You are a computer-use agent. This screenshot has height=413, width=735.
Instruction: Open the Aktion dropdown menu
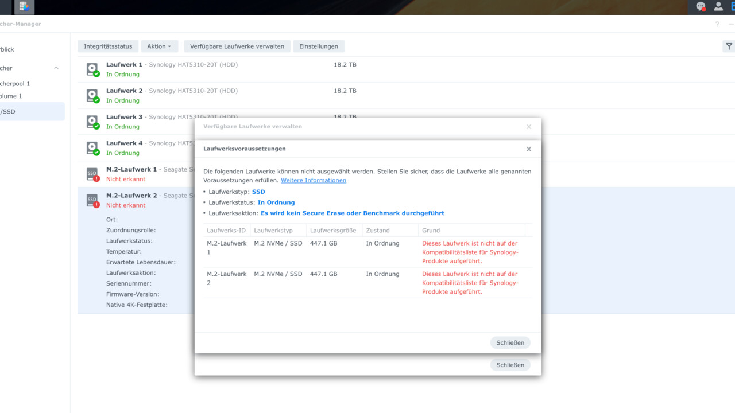click(x=160, y=46)
